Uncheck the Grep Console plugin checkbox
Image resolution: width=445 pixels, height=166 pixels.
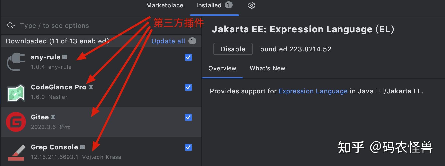pos(188,147)
